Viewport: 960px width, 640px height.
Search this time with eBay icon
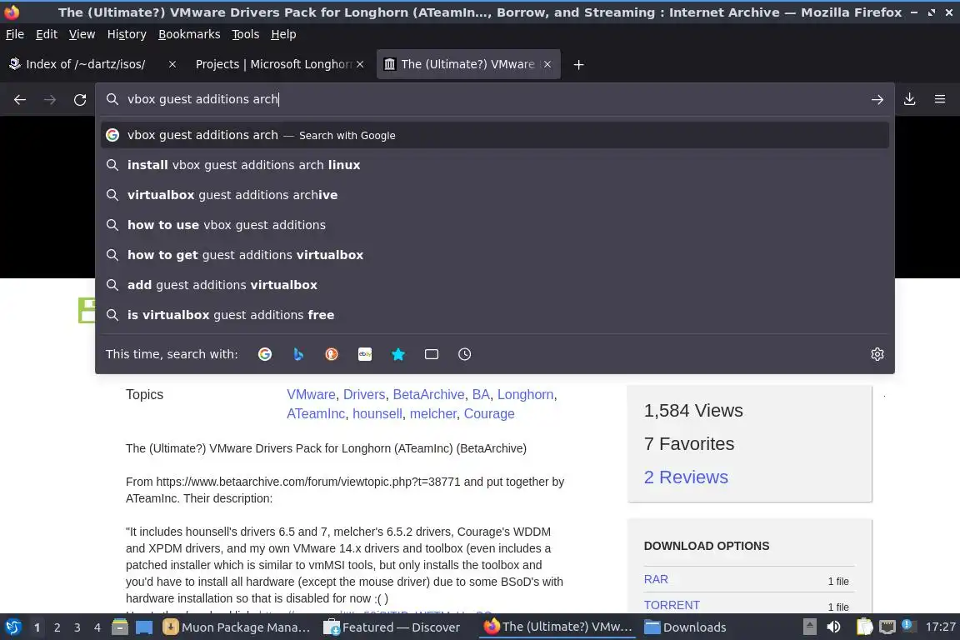(365, 354)
